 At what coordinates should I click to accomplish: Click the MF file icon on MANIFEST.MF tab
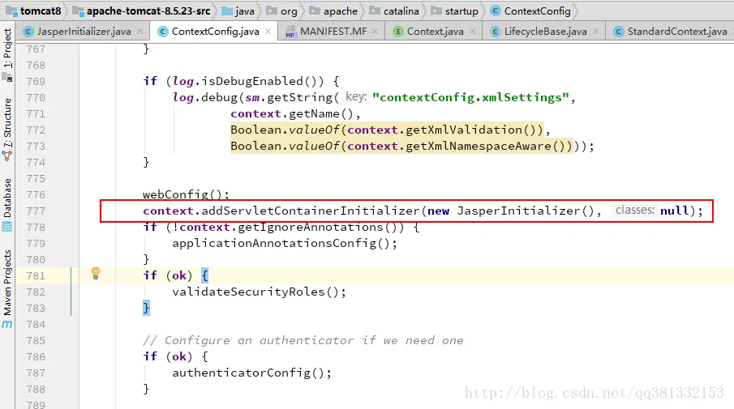290,32
